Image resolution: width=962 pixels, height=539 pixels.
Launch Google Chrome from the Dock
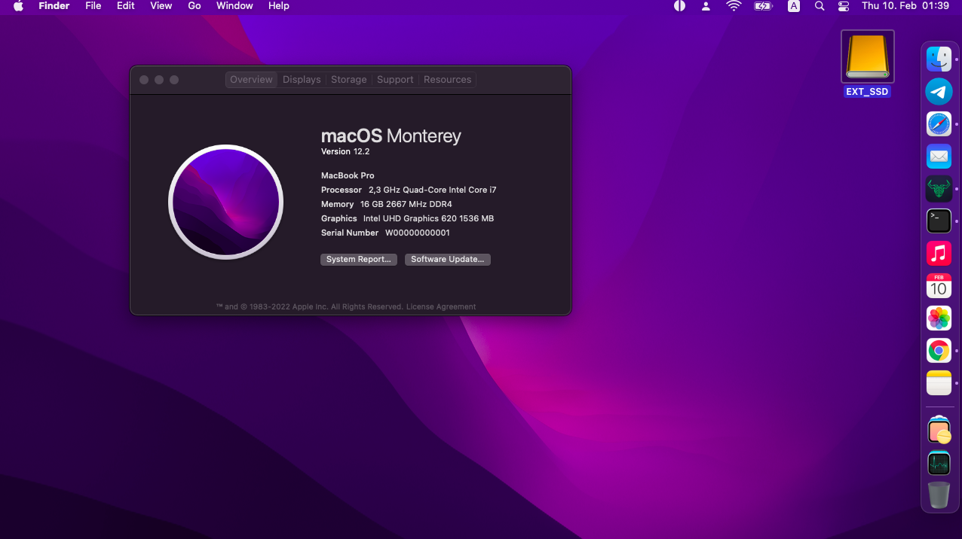coord(939,350)
